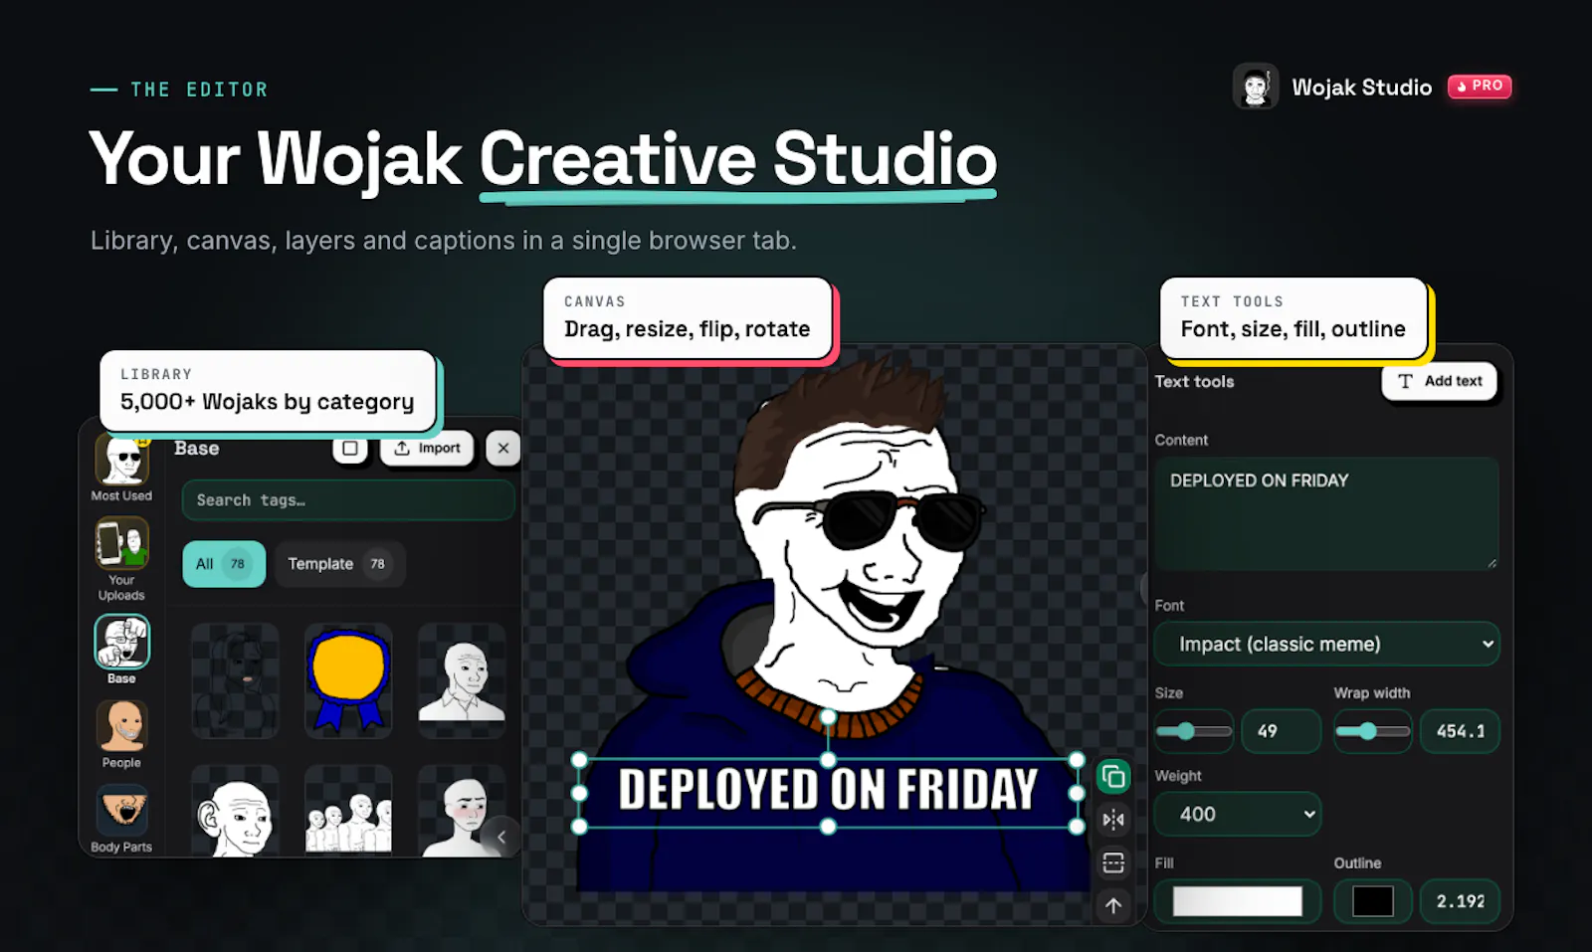Adjust the Wrap width slider
1592x952 pixels.
(1372, 731)
